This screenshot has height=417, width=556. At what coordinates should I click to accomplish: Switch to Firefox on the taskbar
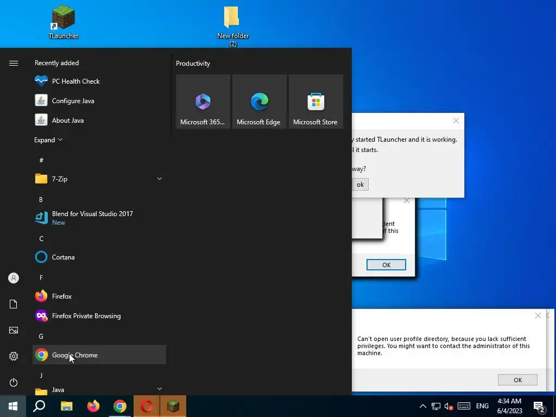(x=93, y=406)
